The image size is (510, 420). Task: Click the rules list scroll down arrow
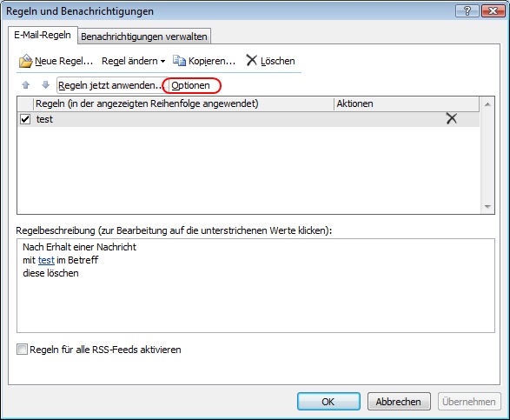pos(487,207)
